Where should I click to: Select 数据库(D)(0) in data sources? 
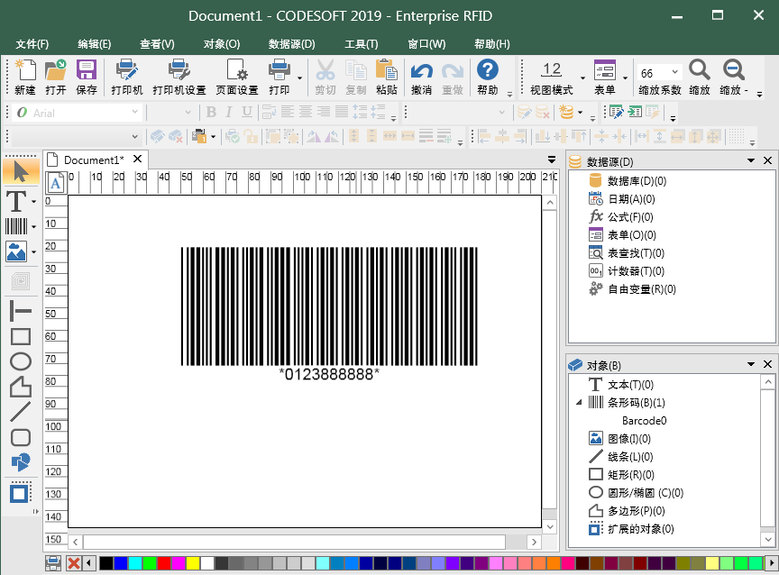pos(637,181)
